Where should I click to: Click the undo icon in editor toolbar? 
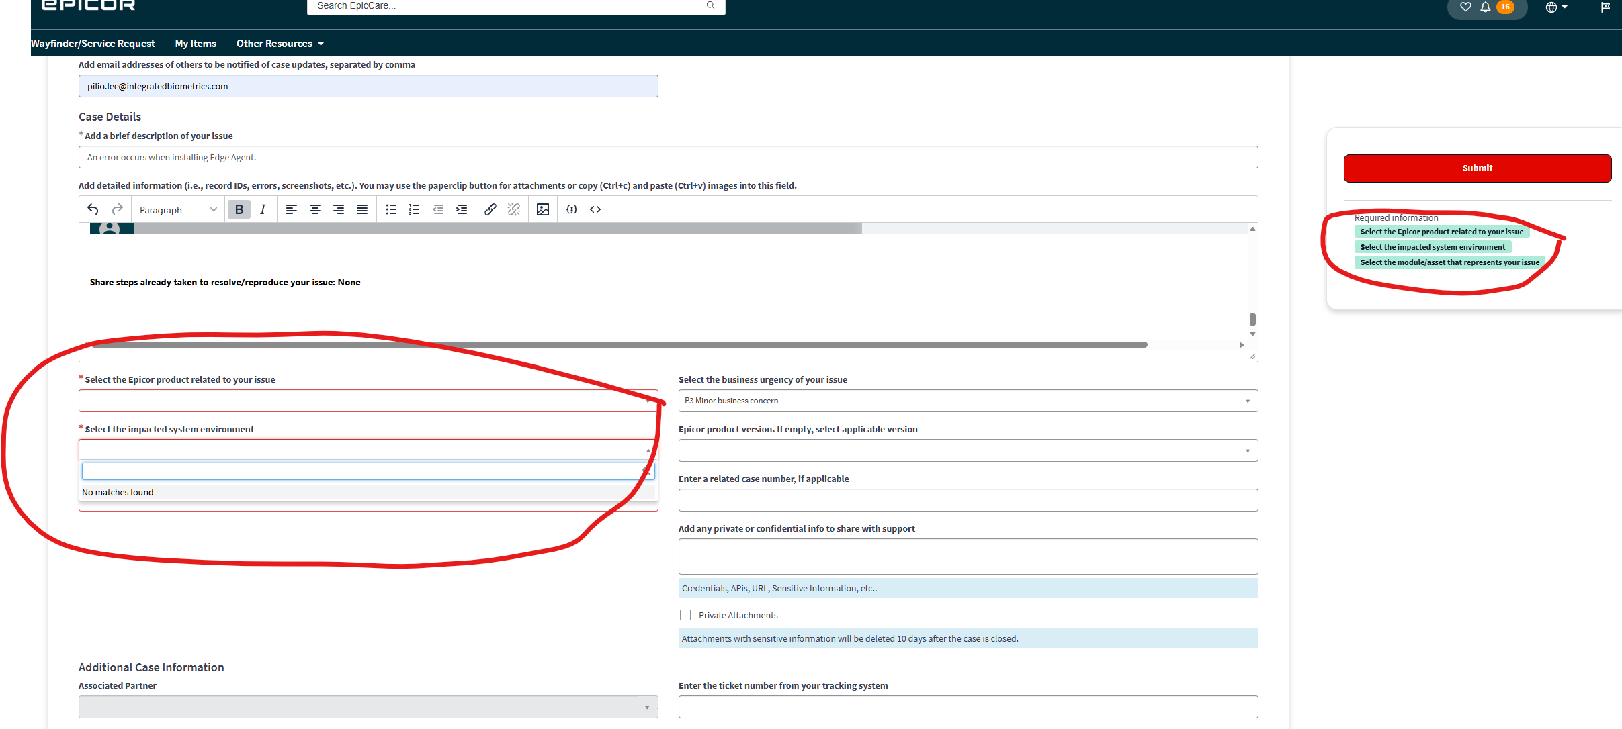[93, 209]
